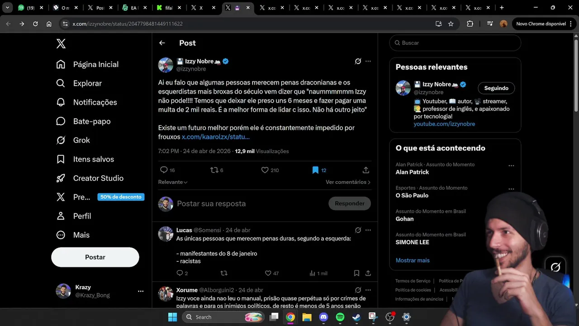Open more options for Alan Patrick trend
This screenshot has width=579, height=326.
(x=511, y=166)
